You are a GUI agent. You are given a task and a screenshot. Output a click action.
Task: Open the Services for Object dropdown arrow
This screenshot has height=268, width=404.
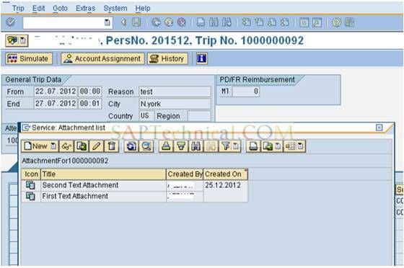[x=23, y=40]
